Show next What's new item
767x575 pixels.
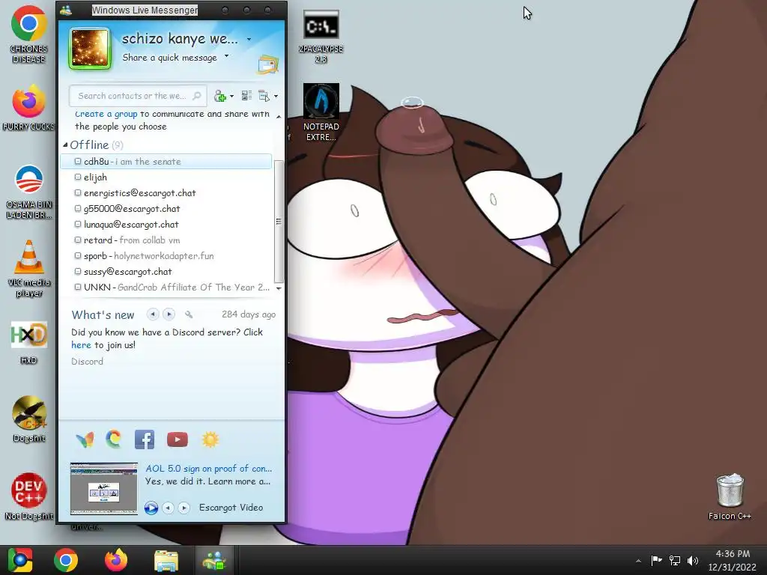[169, 314]
